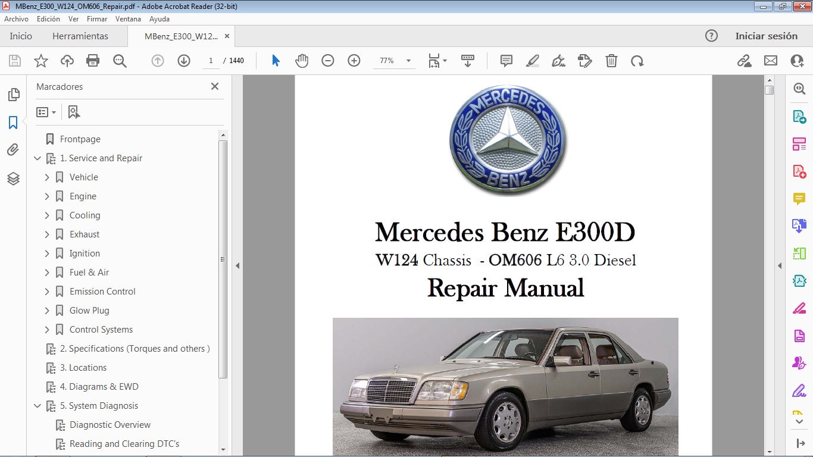813x457 pixels.
Task: Click the stamp and edit icon
Action: (x=584, y=61)
